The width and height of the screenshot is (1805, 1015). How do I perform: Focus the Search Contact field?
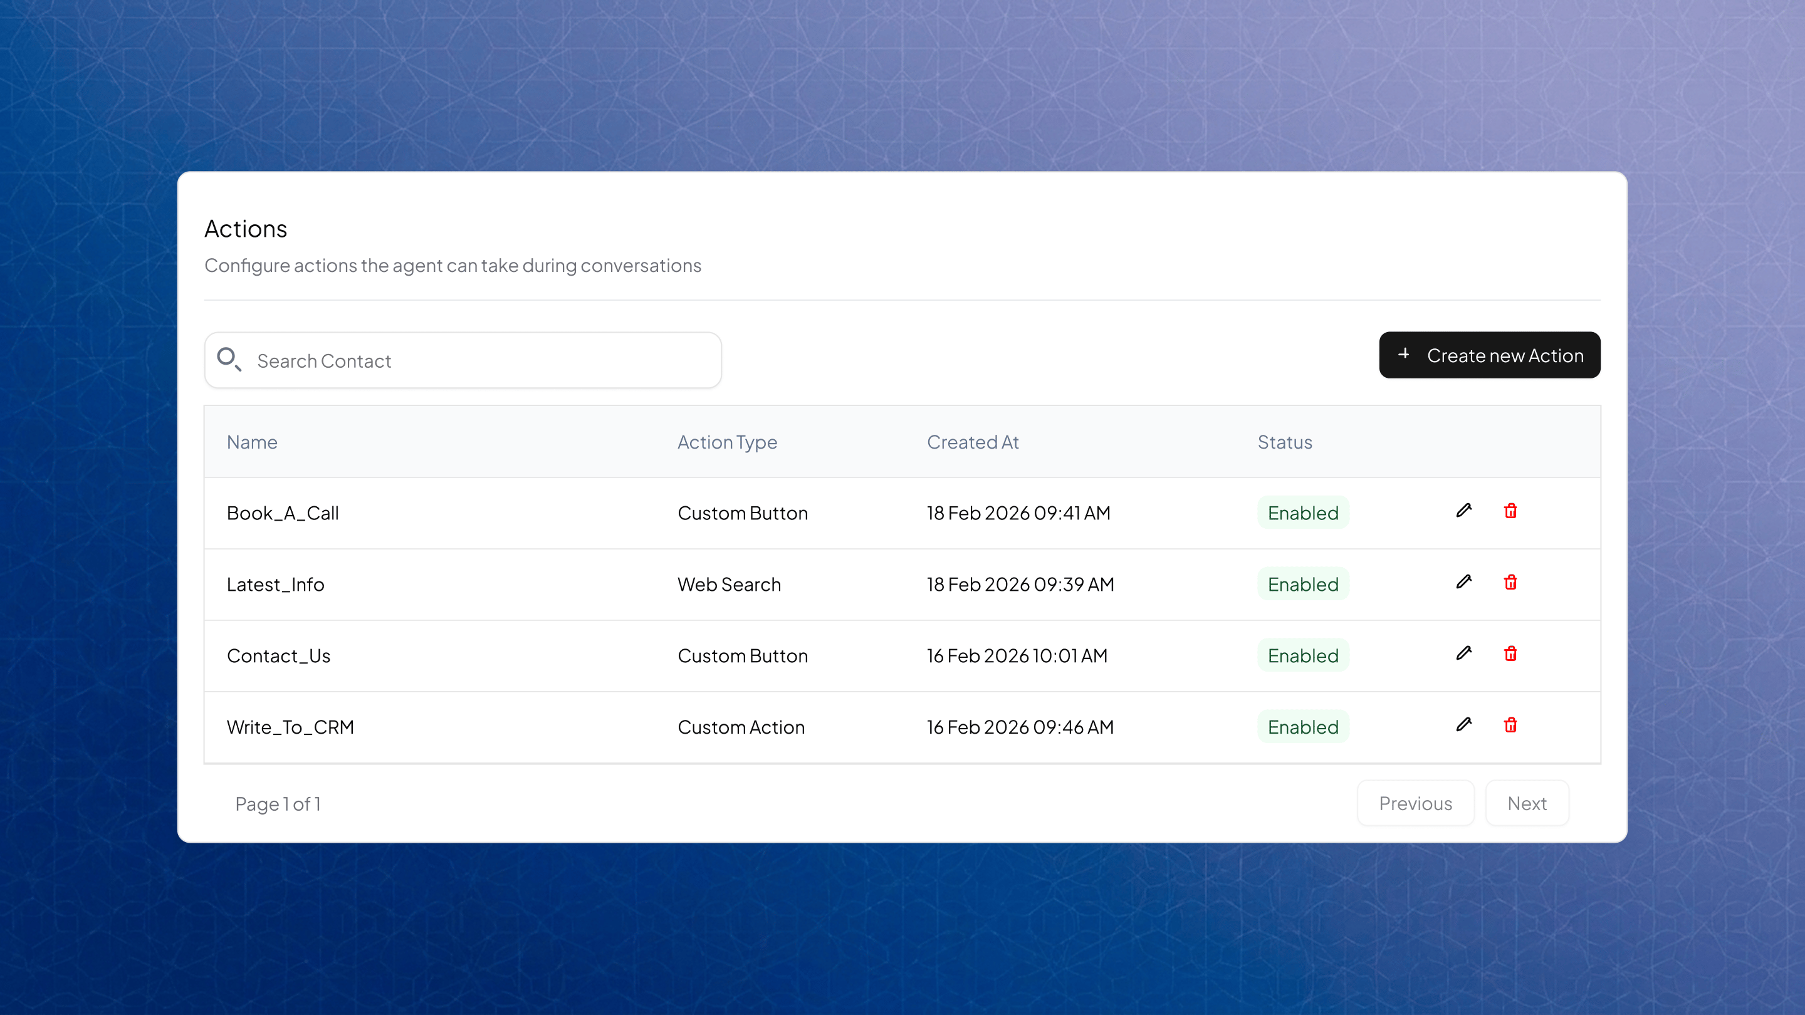[x=463, y=360]
